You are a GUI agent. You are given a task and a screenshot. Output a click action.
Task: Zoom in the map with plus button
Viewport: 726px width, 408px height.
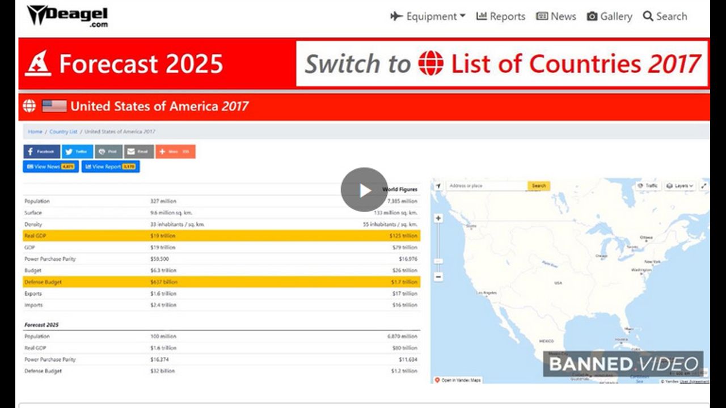(x=438, y=218)
